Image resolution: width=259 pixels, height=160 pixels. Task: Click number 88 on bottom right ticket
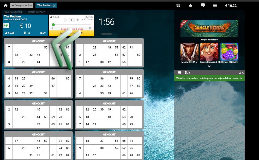coord(138,155)
